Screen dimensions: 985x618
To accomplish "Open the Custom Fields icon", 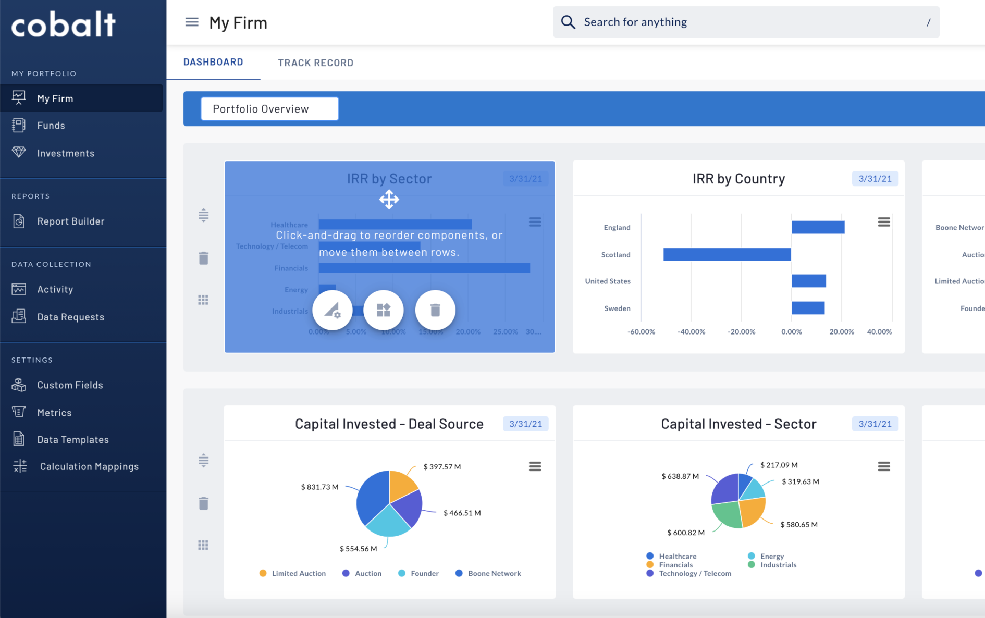I will [19, 385].
